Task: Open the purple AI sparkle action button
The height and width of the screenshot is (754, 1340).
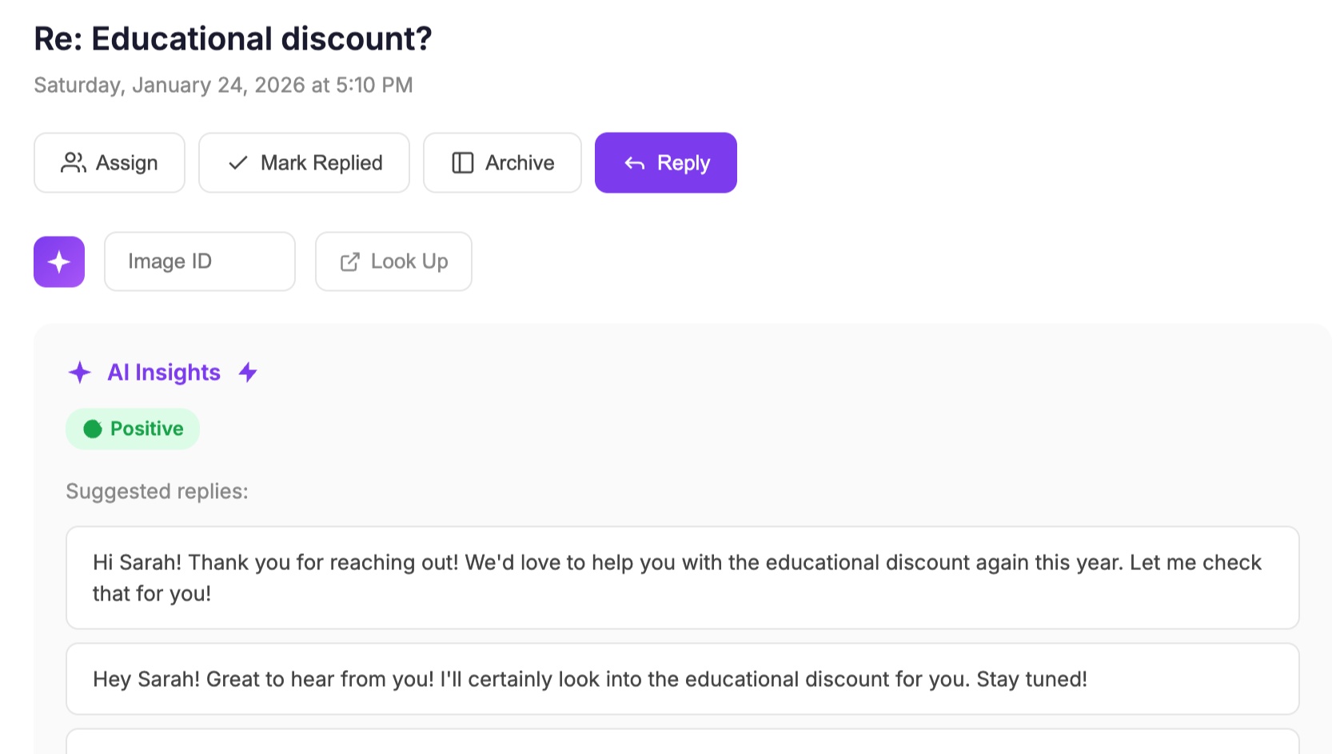Action: click(58, 261)
